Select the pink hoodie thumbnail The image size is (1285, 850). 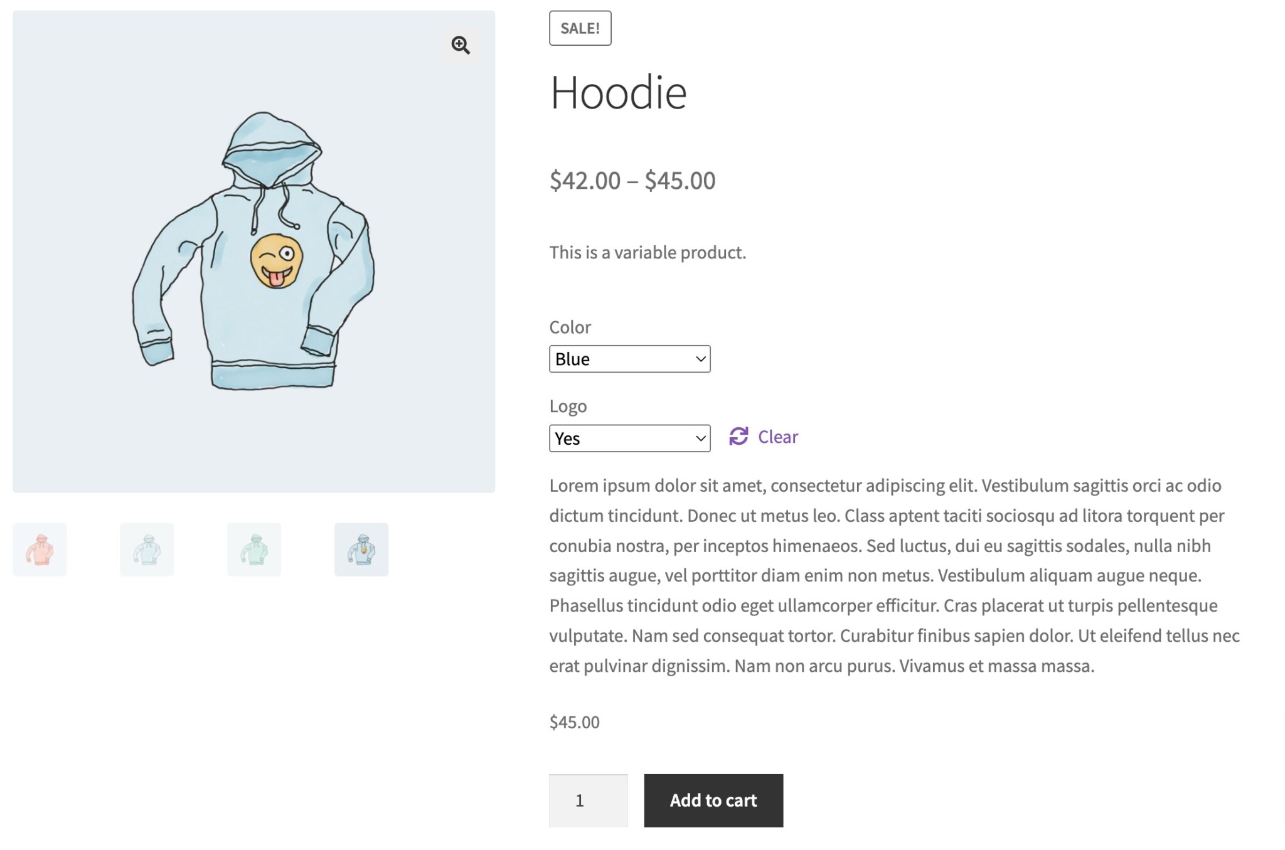[40, 550]
